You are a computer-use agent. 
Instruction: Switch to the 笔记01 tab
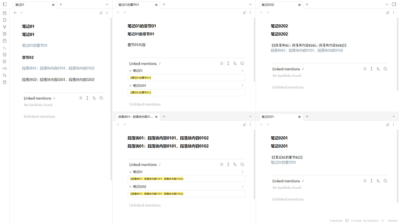tap(33, 5)
